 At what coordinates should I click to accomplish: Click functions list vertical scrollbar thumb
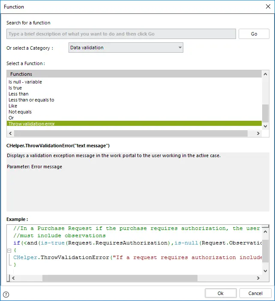(266, 113)
